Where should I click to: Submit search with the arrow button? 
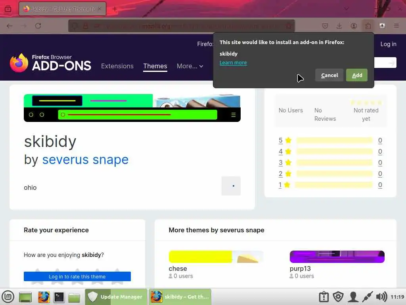391,63
